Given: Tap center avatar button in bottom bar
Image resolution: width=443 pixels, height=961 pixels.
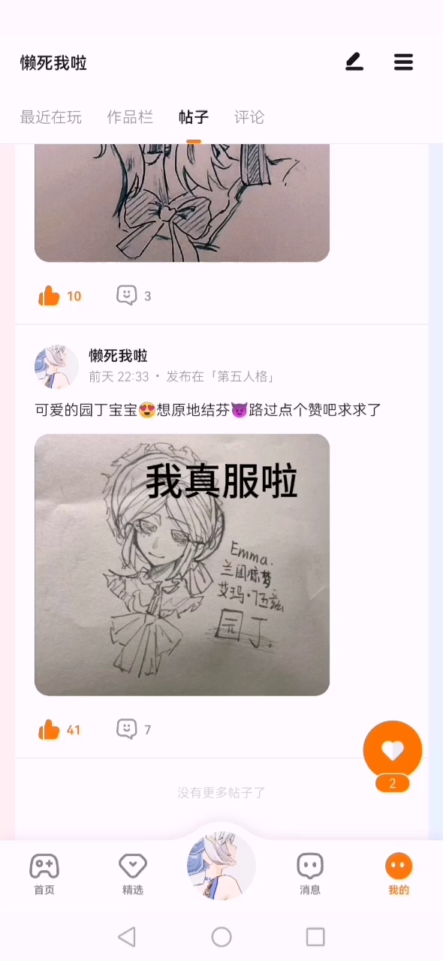Looking at the screenshot, I should pos(221,866).
